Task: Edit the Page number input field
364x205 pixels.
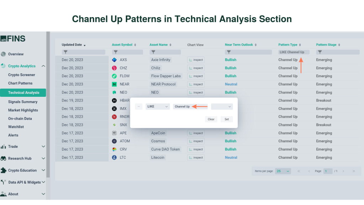Action: pos(328,171)
